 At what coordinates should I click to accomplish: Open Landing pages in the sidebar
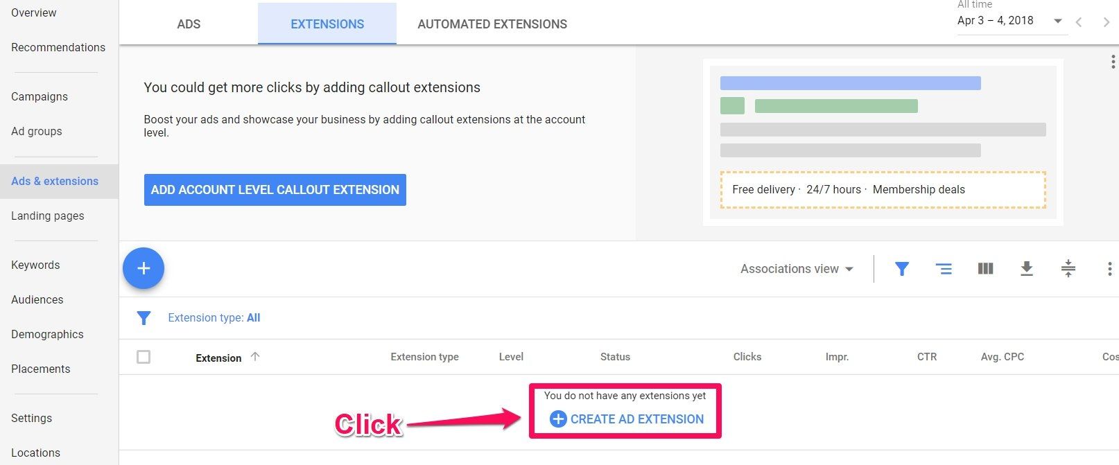click(x=48, y=216)
